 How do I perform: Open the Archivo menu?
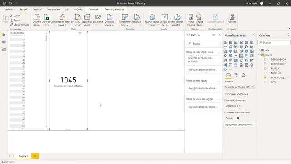coord(9,10)
